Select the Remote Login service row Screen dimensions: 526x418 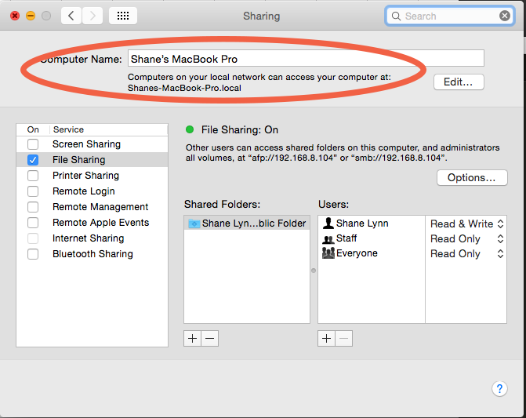(x=92, y=191)
